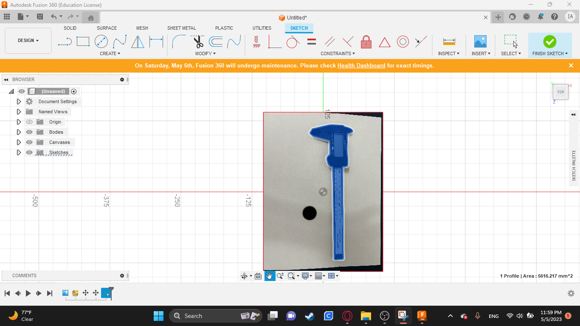Switch to the SOLID tab
Viewport: 580px width, 326px height.
coord(70,28)
